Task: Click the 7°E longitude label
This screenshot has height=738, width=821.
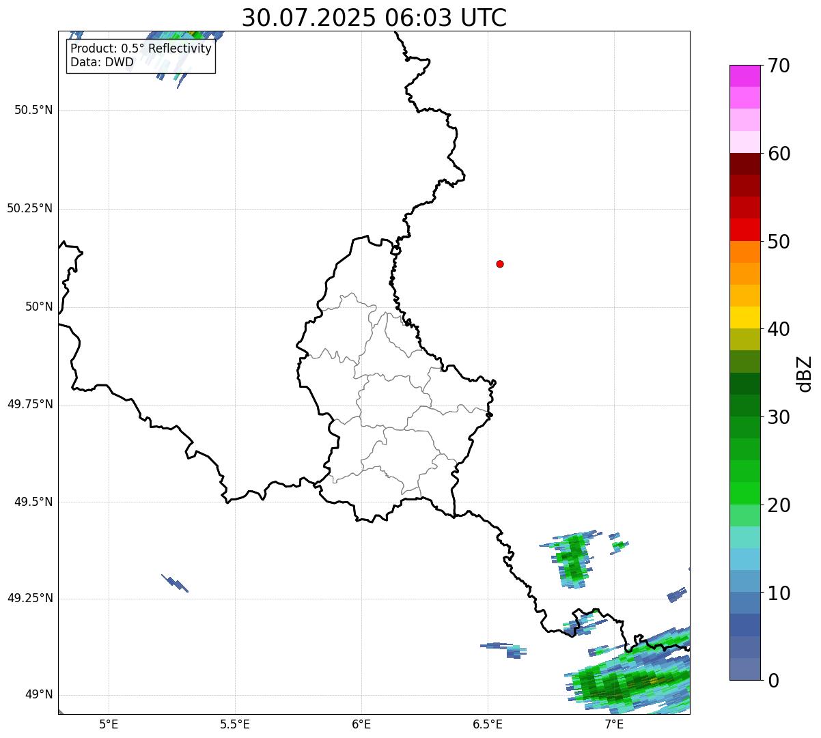Action: coord(614,724)
